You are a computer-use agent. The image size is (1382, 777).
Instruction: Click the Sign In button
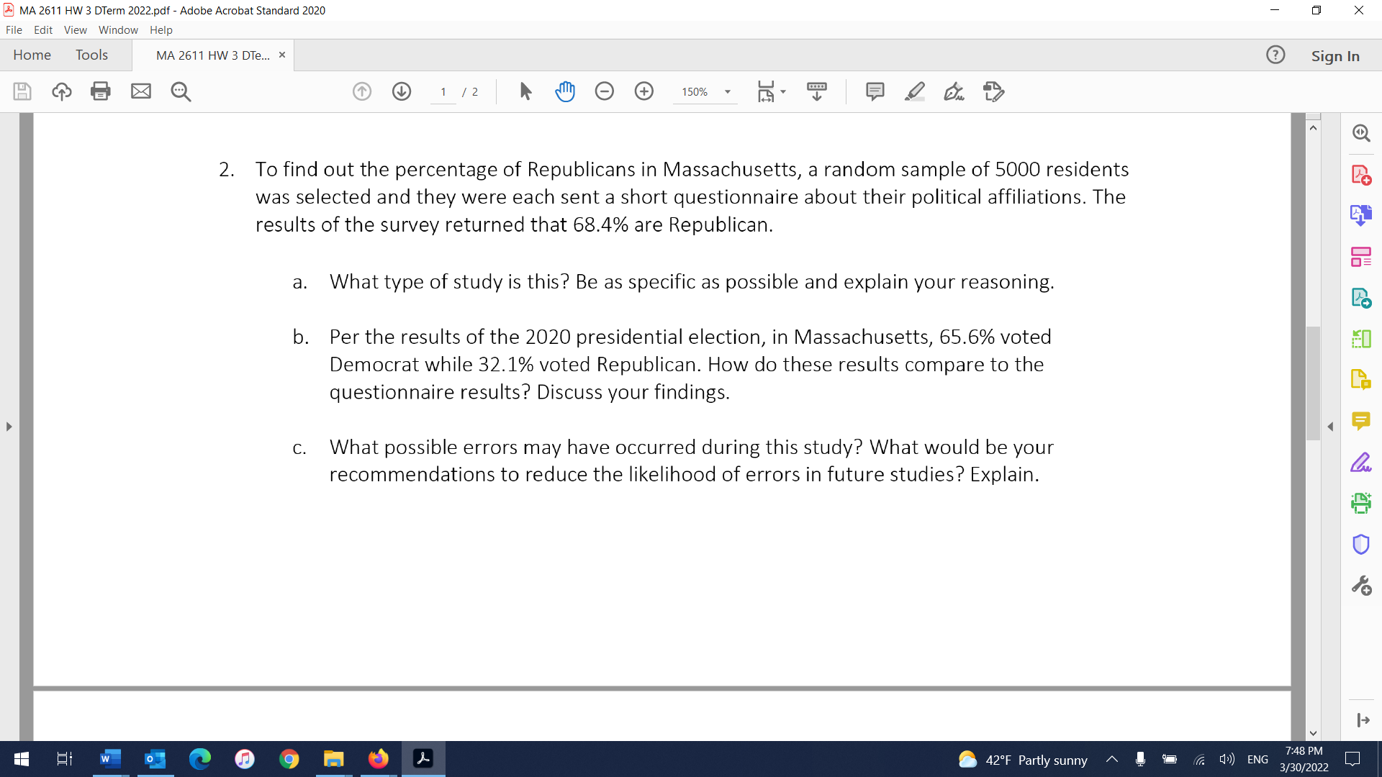[x=1335, y=55]
